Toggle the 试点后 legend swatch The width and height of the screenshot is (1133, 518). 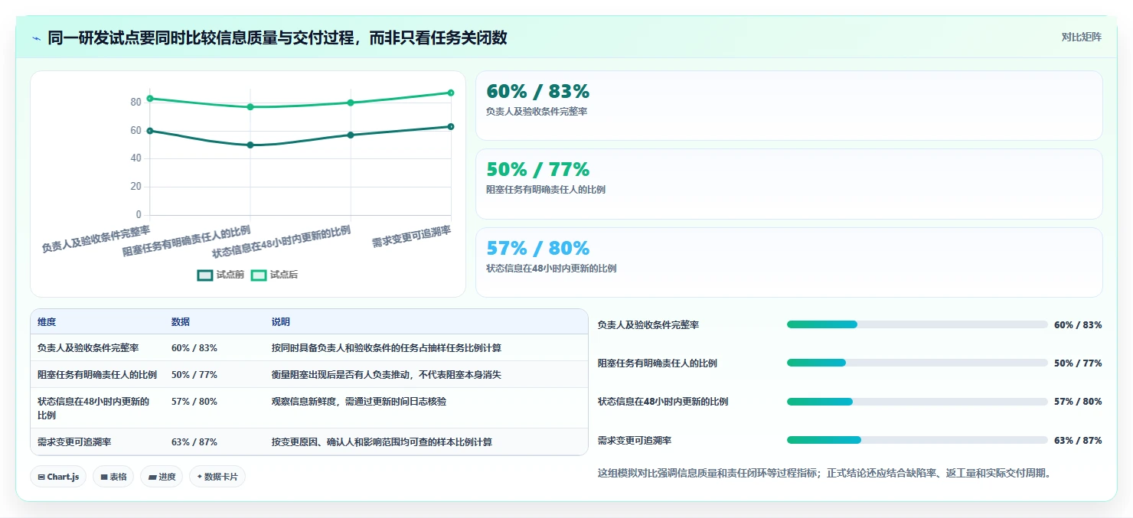tap(259, 275)
